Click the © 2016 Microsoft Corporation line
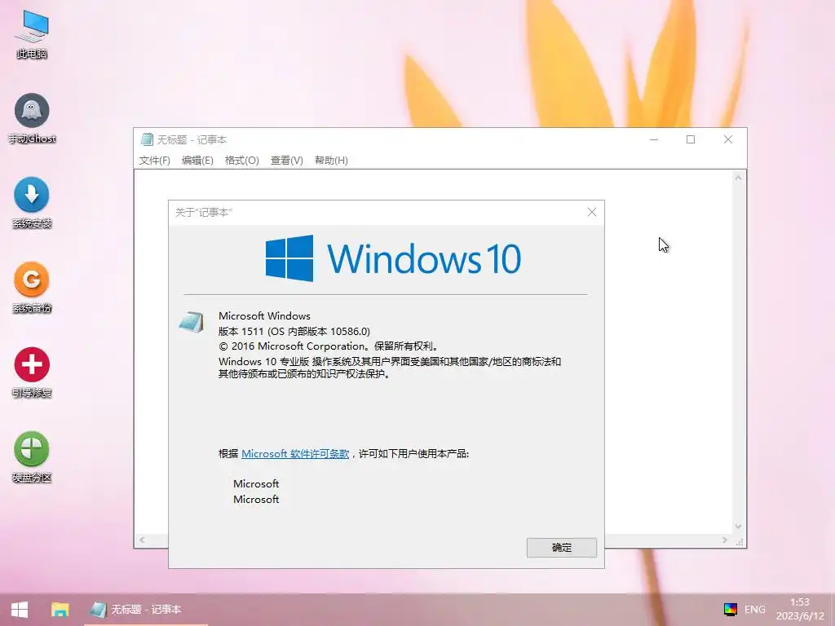 tap(329, 346)
